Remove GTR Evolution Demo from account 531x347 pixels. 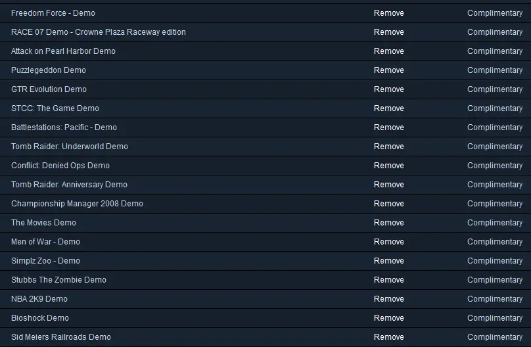point(389,89)
